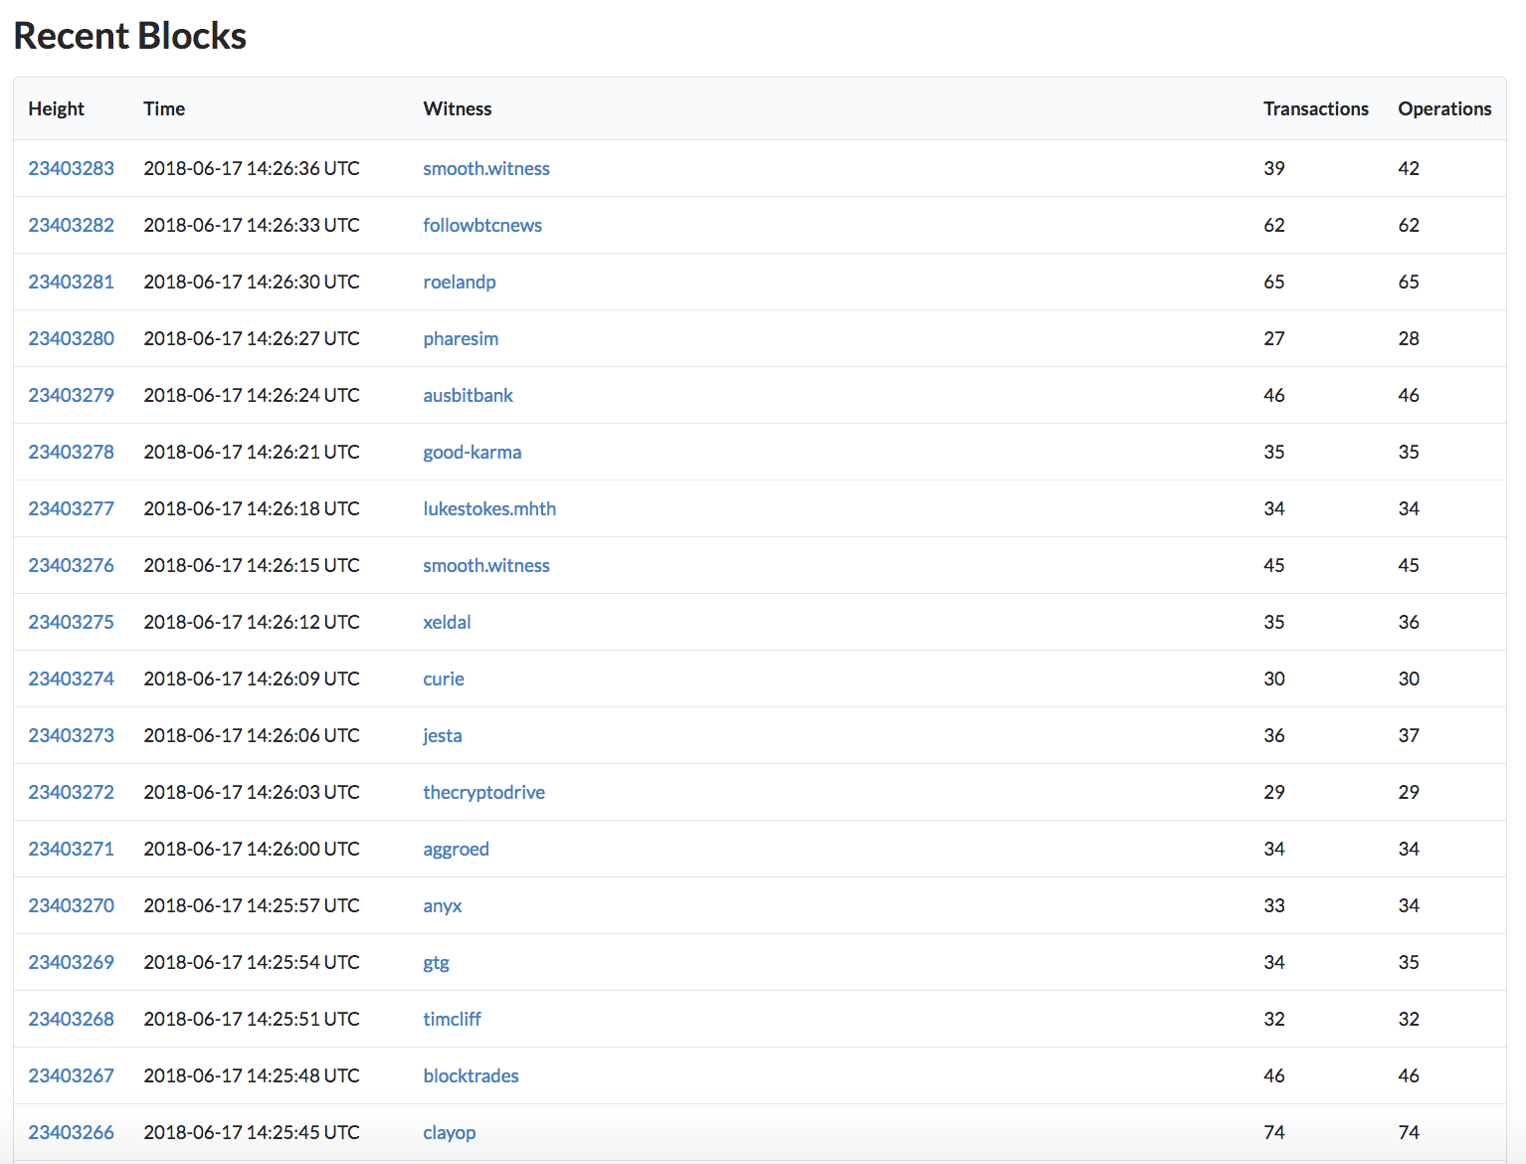The width and height of the screenshot is (1526, 1164).
Task: Select good-karma witness link
Action: click(473, 452)
